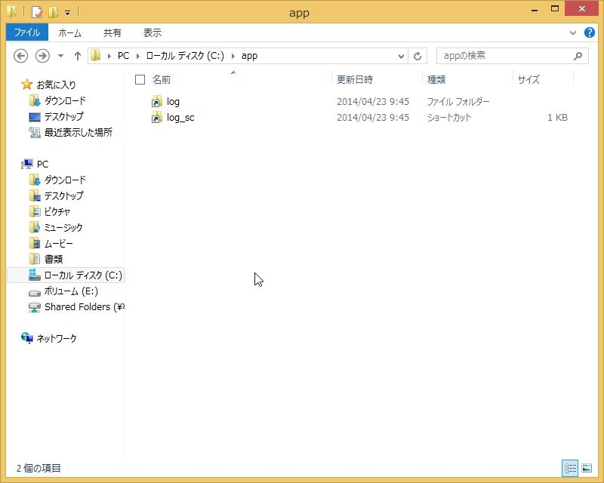This screenshot has height=483, width=604.
Task: Open the Customize Quick Access Toolbar dropdown
Action: pyautogui.click(x=67, y=13)
